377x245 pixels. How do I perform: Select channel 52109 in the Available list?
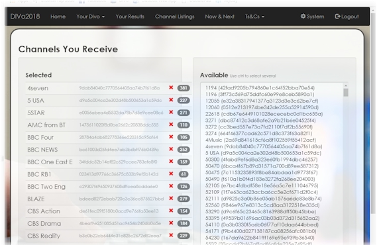[x=262, y=192]
